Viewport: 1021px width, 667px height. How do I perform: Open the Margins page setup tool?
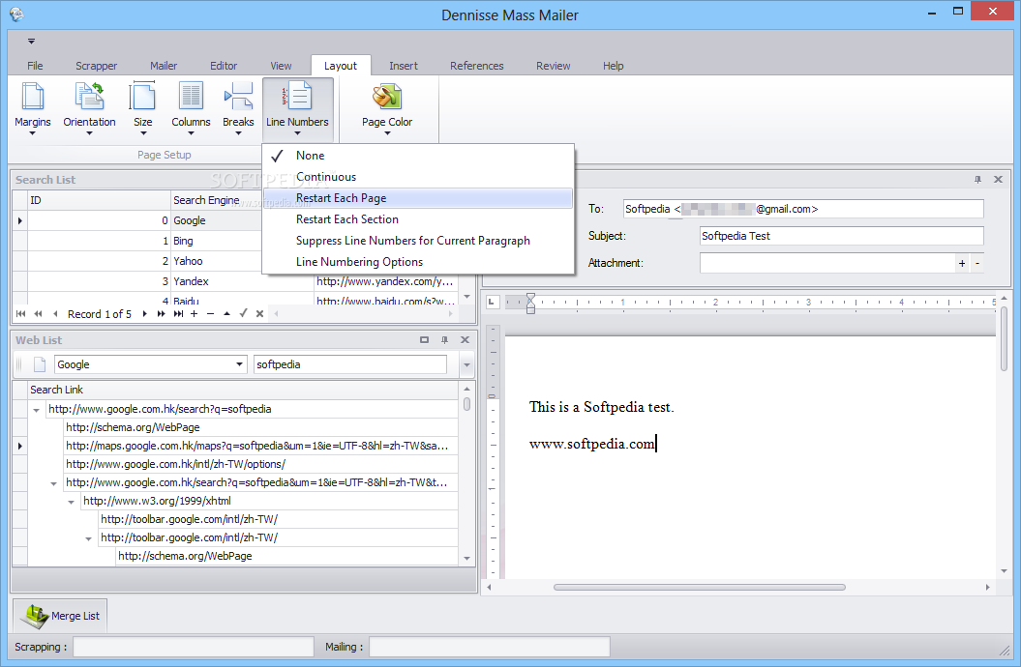33,108
